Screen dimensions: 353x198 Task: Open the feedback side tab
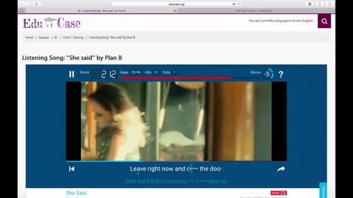tap(323, 190)
